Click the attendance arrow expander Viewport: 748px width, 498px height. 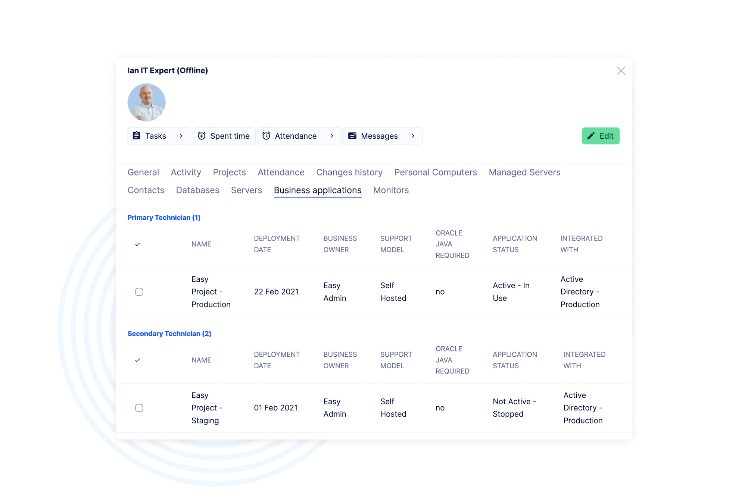pos(332,136)
